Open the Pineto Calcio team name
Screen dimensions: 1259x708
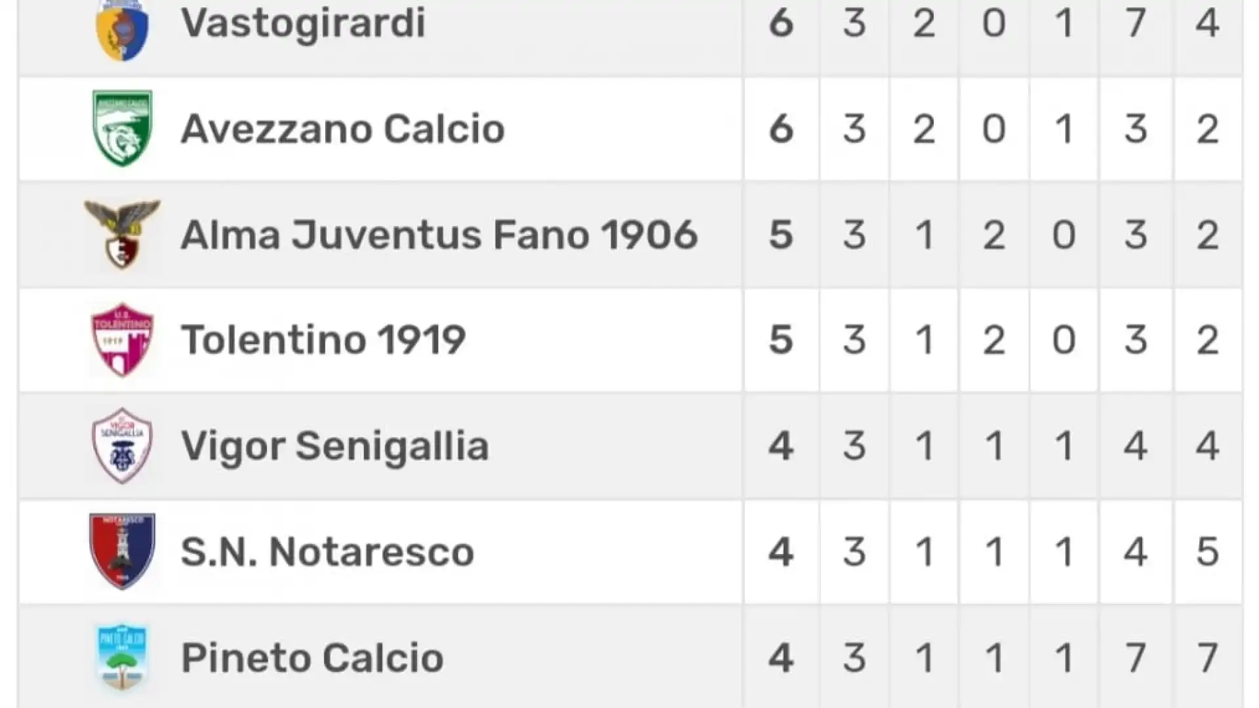[x=312, y=658]
